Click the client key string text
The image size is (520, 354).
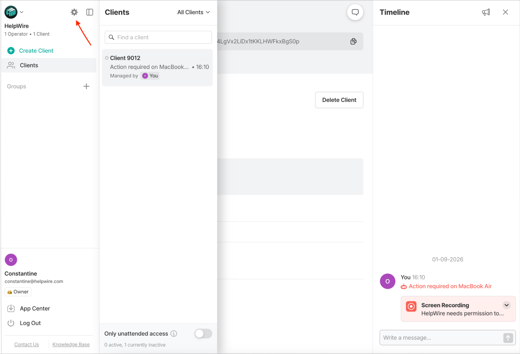click(258, 41)
